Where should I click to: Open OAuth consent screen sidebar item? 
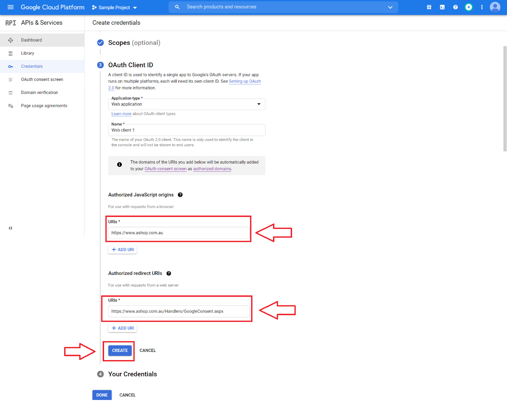pos(42,80)
